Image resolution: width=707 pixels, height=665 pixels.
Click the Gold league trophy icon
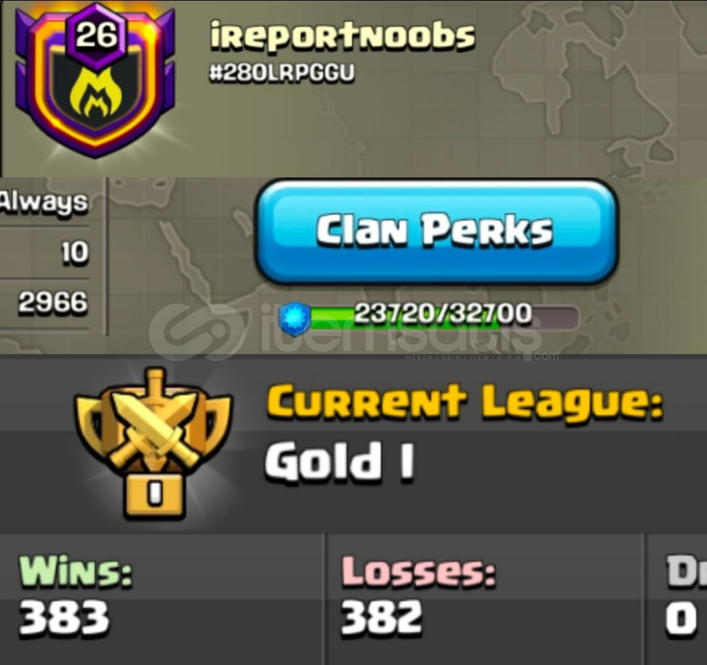point(153,444)
